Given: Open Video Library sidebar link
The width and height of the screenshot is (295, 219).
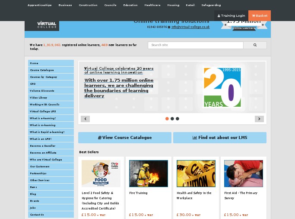Looking at the screenshot, I should click(51, 98).
